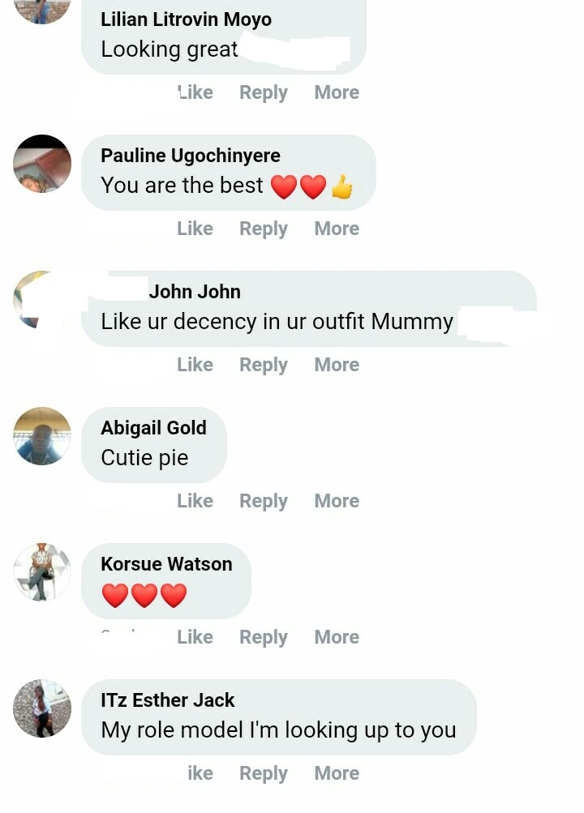
Task: View ITz Esther Jack's profile avatar
Action: [x=42, y=708]
